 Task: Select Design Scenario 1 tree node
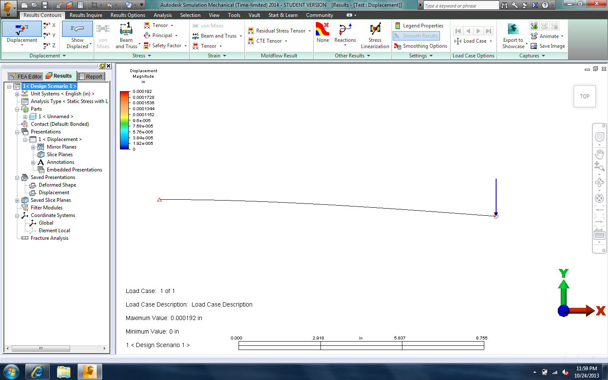(x=49, y=86)
